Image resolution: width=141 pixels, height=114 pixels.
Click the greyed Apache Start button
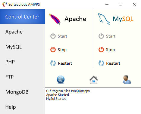coord(59,36)
